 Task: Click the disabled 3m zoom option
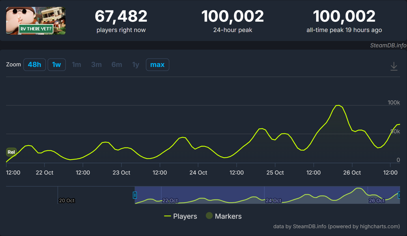[96, 65]
